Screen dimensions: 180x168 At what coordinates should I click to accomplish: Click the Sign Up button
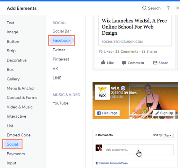(164, 113)
